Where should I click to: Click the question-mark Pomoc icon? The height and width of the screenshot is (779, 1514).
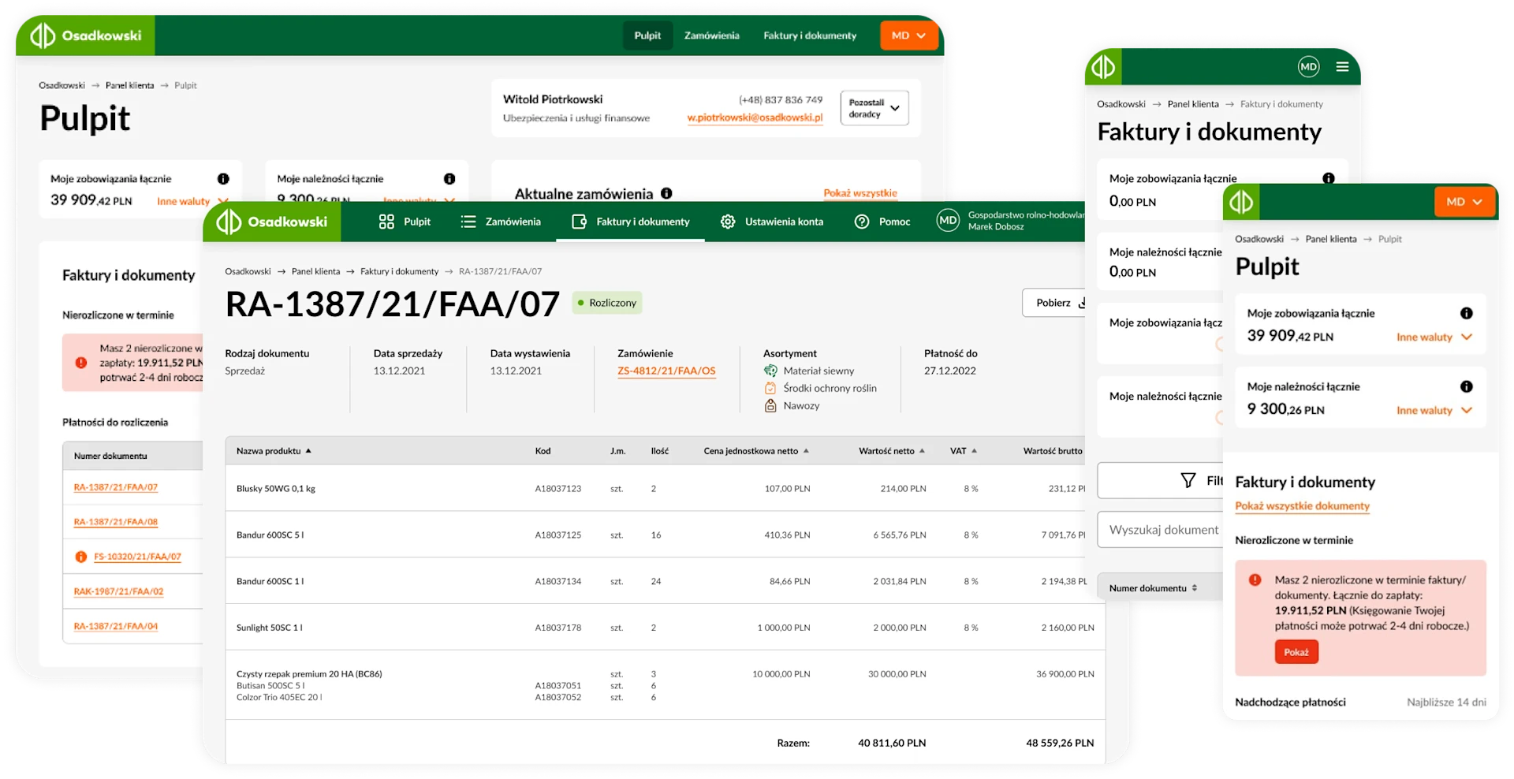[x=861, y=222]
